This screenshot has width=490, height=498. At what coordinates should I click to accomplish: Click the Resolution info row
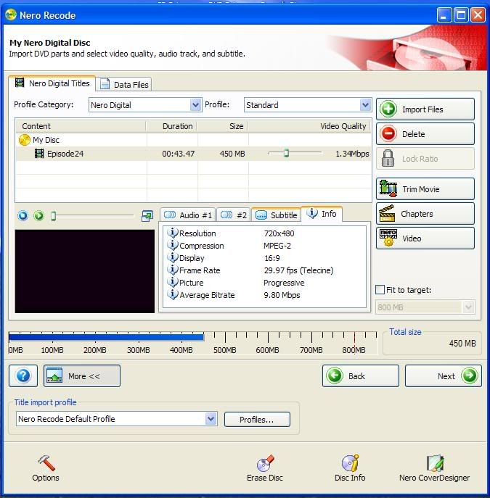[x=231, y=233]
